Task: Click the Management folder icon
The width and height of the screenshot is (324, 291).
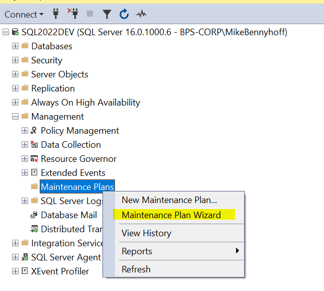Action: pos(25,116)
